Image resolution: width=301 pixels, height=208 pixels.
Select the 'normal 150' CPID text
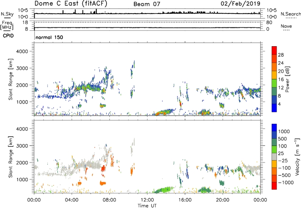pos(49,37)
